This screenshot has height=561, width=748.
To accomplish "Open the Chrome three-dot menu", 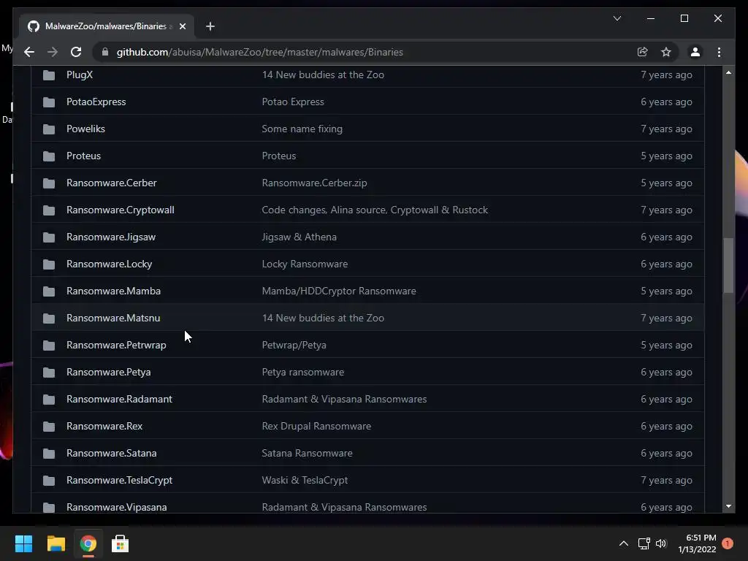I will point(719,52).
